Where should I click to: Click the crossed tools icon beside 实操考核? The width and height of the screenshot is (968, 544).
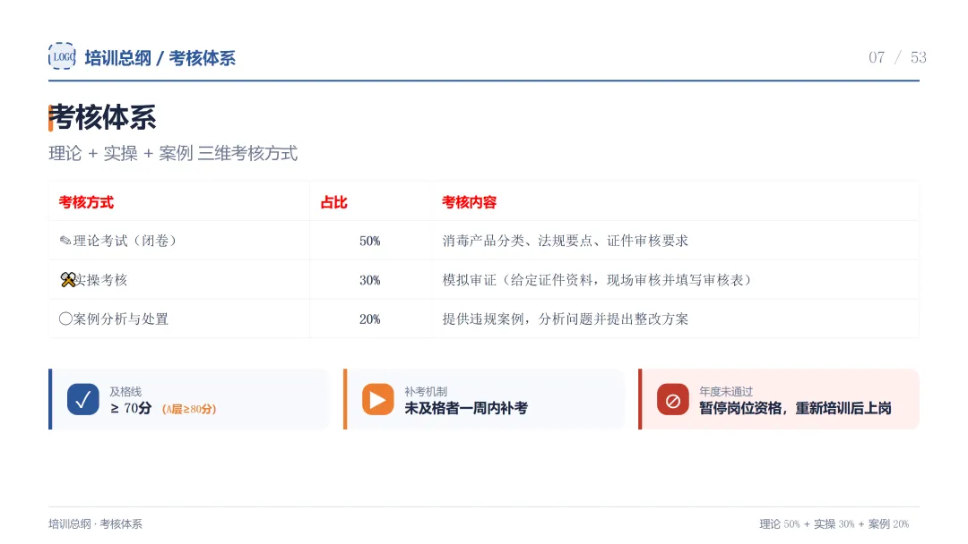tap(67, 280)
